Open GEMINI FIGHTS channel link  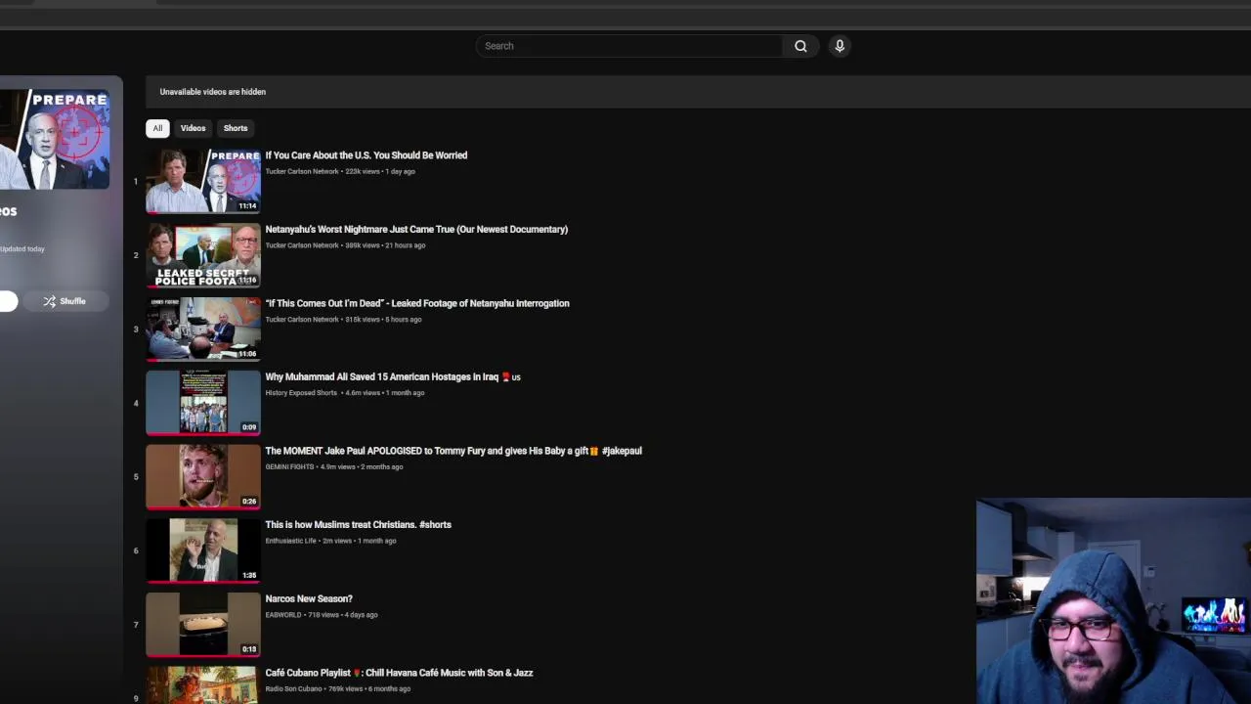coord(289,467)
